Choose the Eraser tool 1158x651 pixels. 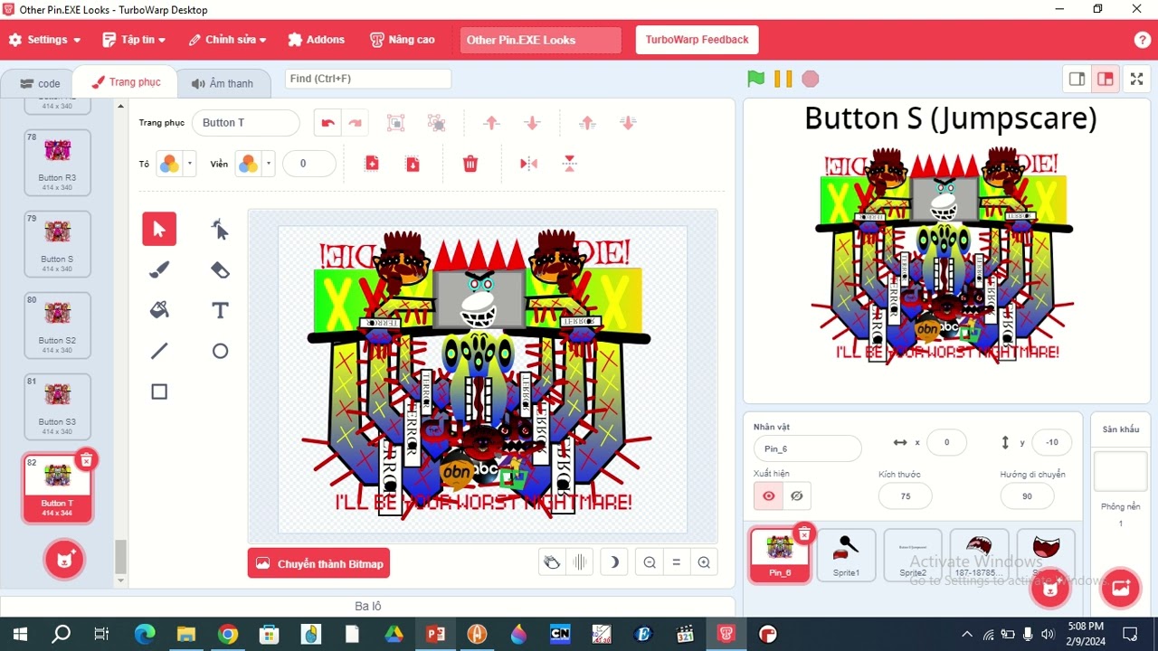(x=220, y=269)
